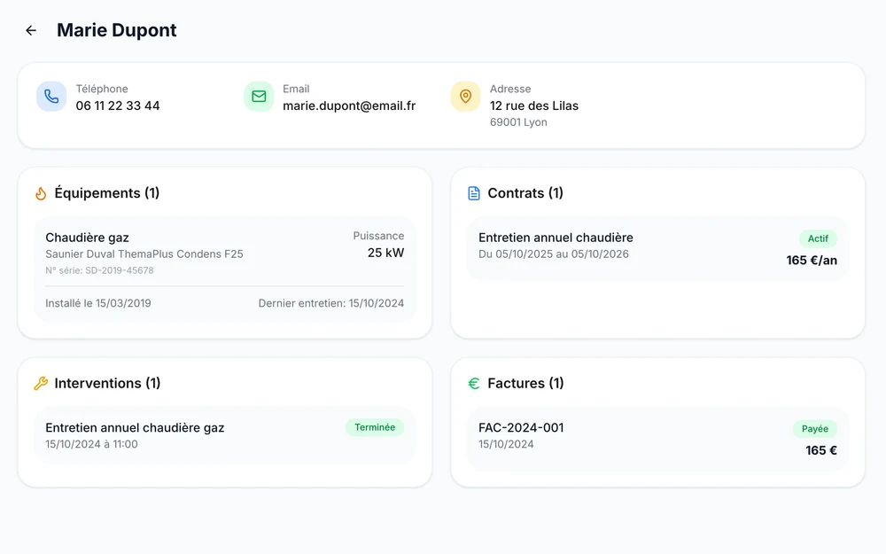Click the Téléphone label
Image resolution: width=886 pixels, height=554 pixels.
(102, 89)
